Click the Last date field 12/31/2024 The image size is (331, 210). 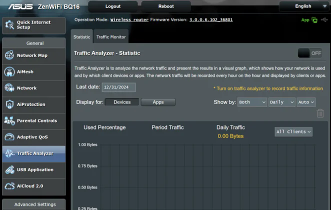click(x=118, y=87)
